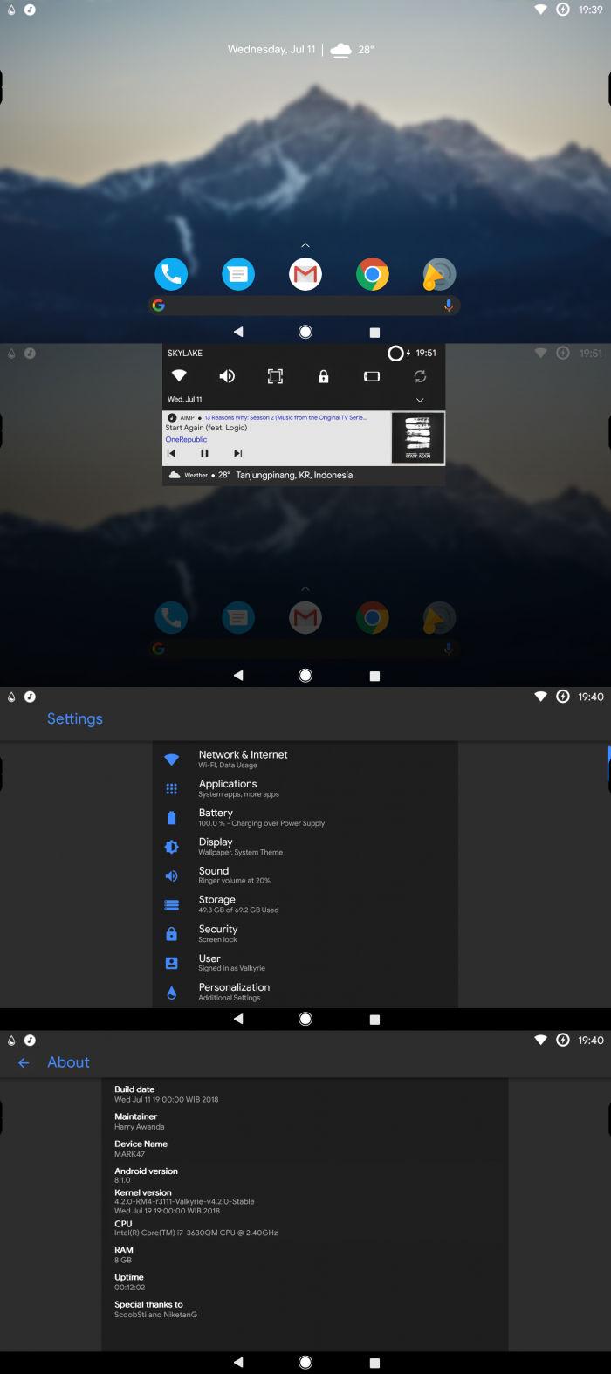Click the droplet icon beside Personalization
611x1374 pixels.
point(172,993)
